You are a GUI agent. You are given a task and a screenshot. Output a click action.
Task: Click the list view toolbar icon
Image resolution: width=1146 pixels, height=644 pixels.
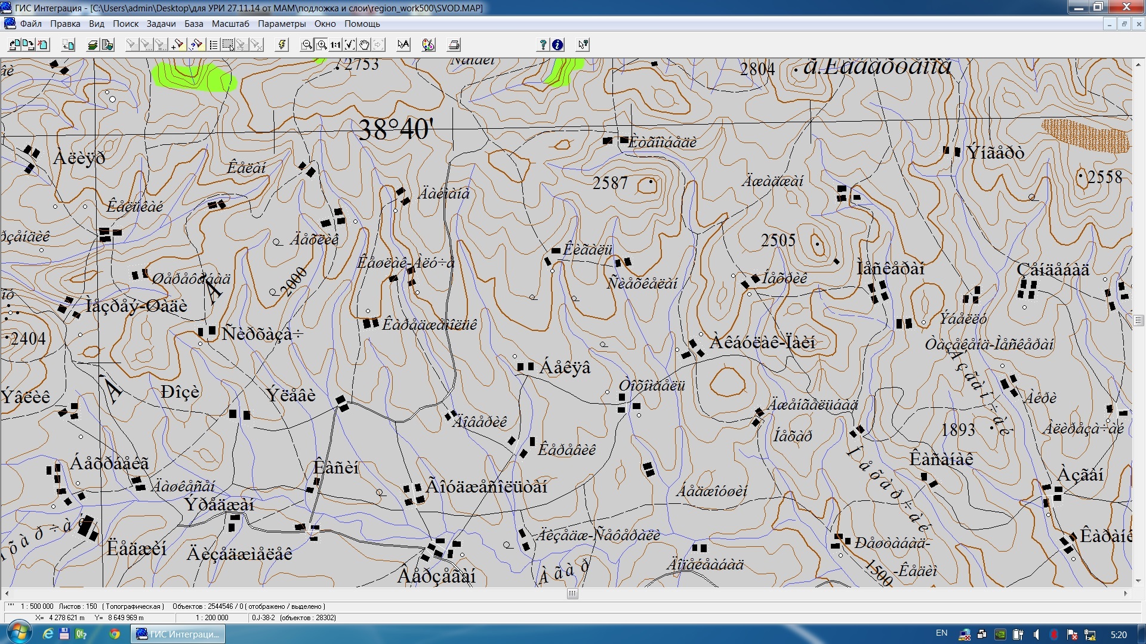click(x=213, y=45)
